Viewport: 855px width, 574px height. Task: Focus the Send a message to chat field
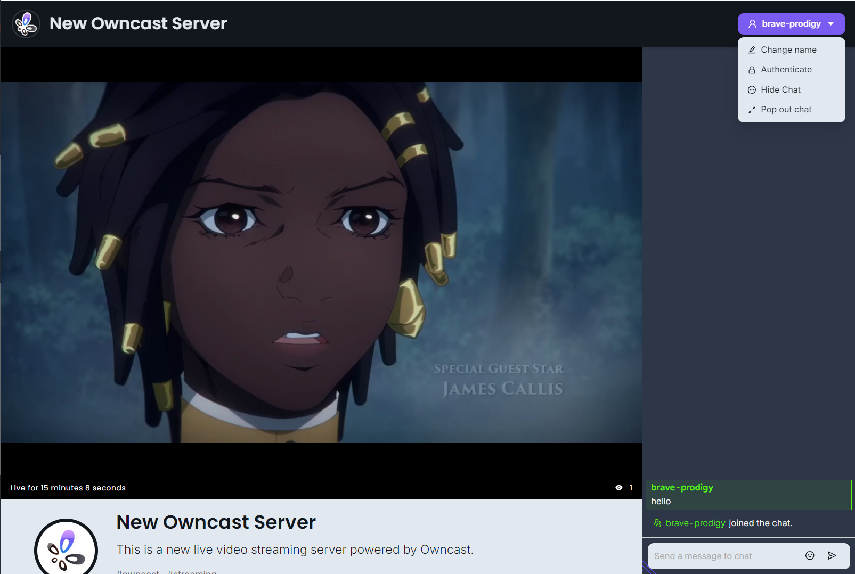pyautogui.click(x=724, y=556)
